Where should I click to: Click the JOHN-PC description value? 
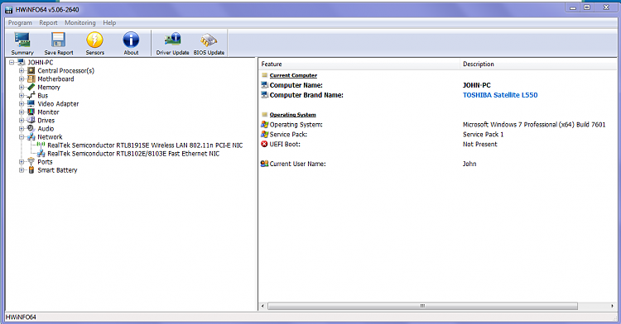[x=476, y=85]
